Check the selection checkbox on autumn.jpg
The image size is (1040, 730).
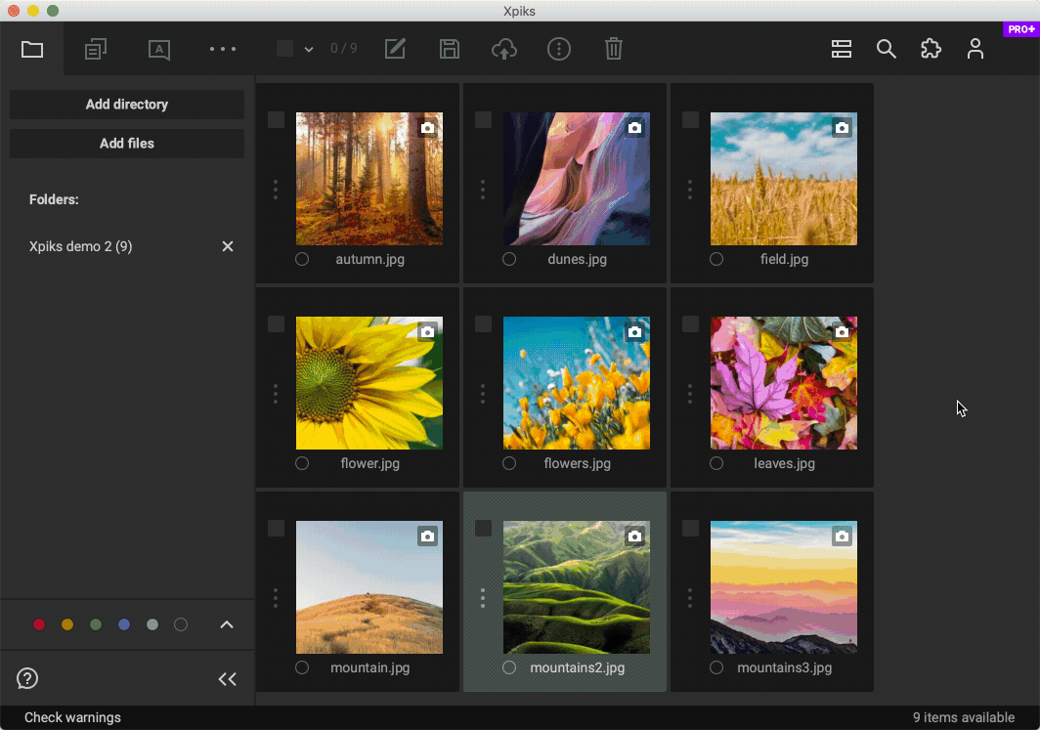click(x=276, y=119)
